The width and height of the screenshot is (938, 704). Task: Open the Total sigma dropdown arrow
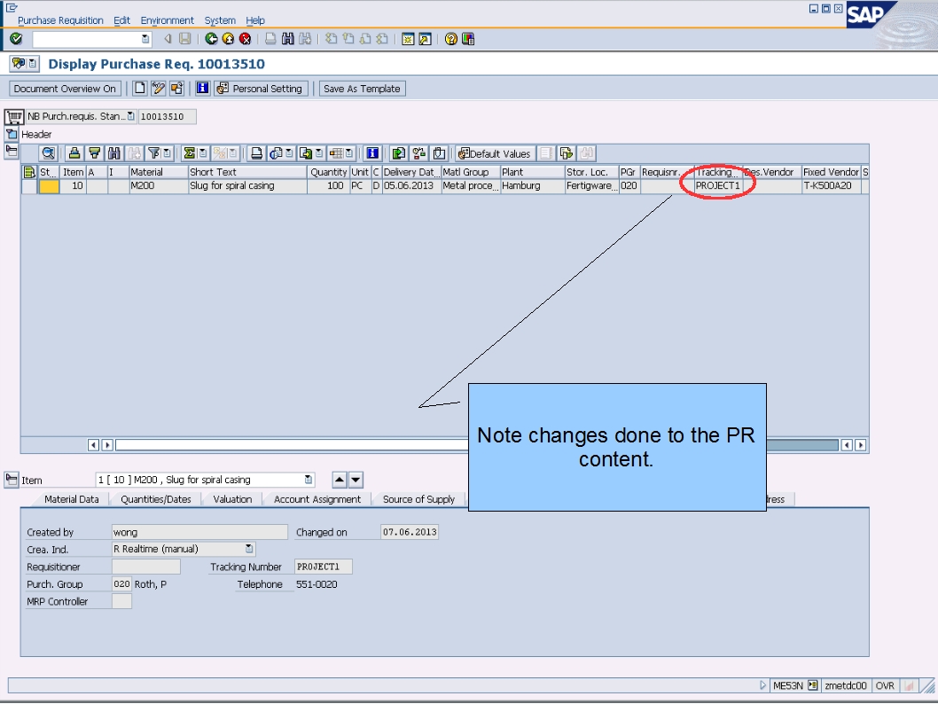tap(203, 153)
